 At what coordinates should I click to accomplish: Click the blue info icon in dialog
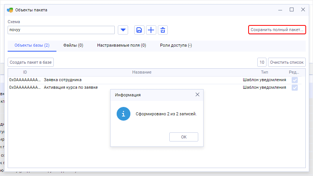[x=124, y=114]
